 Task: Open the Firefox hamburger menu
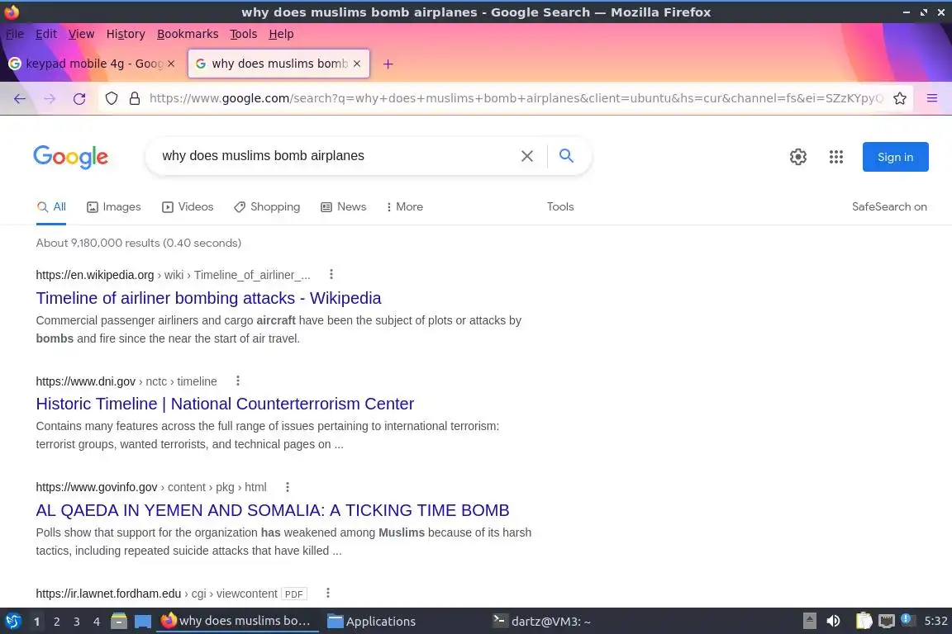pos(932,98)
